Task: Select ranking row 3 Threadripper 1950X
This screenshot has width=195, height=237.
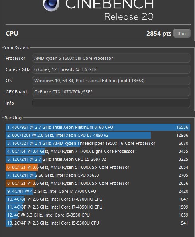Action: 98,143
